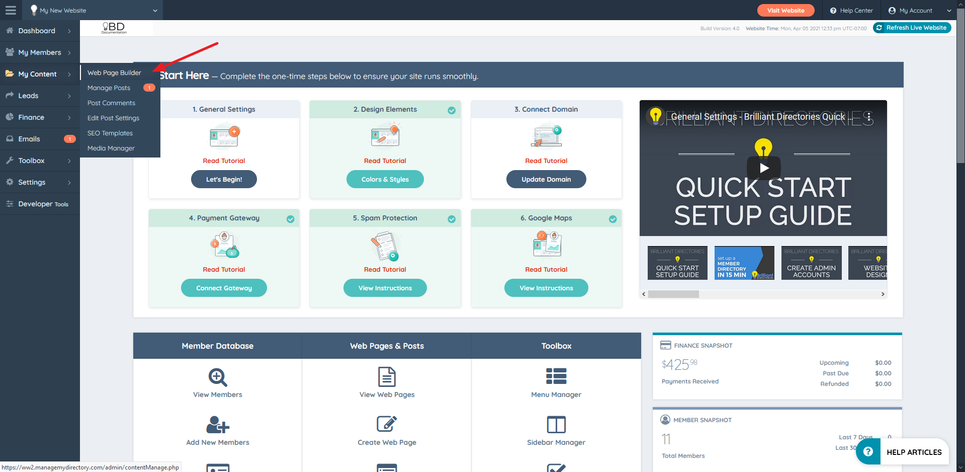
Task: Click the My Members people icon
Action: click(x=10, y=52)
